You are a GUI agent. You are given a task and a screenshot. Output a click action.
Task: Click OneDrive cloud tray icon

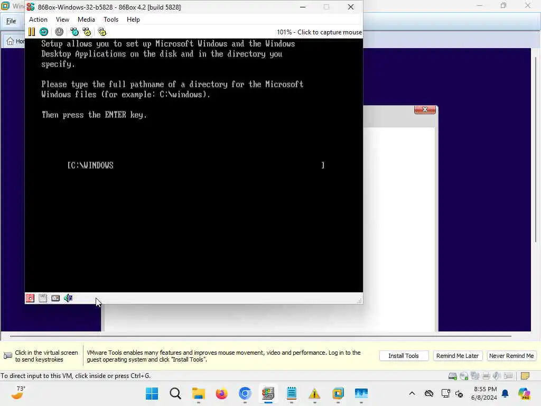[x=429, y=393]
